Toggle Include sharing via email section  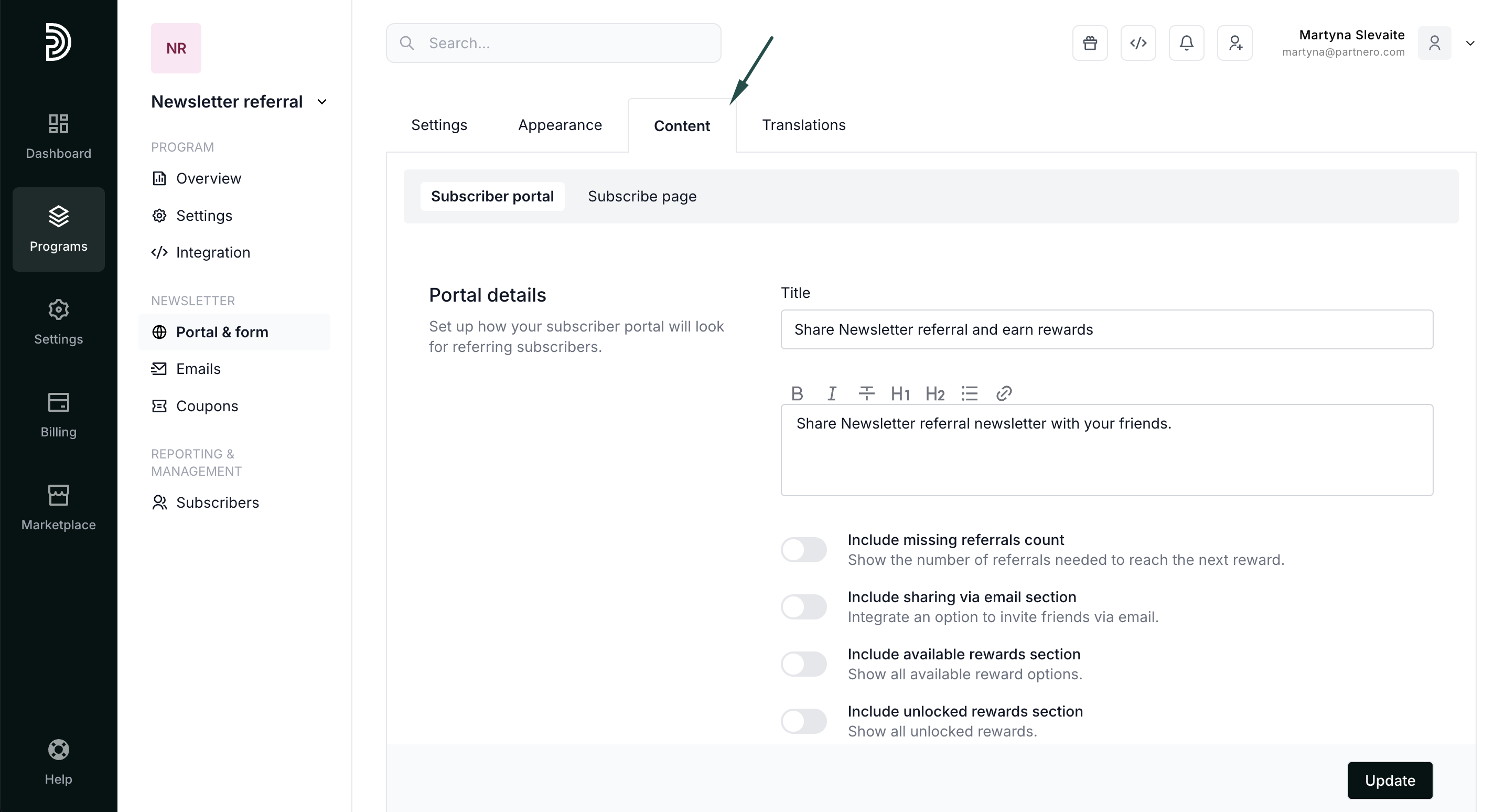point(803,607)
